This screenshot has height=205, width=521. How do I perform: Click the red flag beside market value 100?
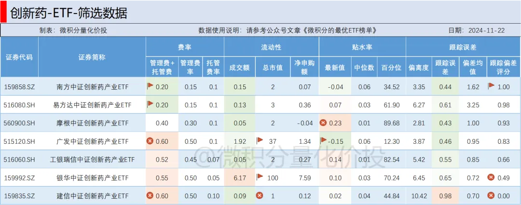tap(260, 177)
